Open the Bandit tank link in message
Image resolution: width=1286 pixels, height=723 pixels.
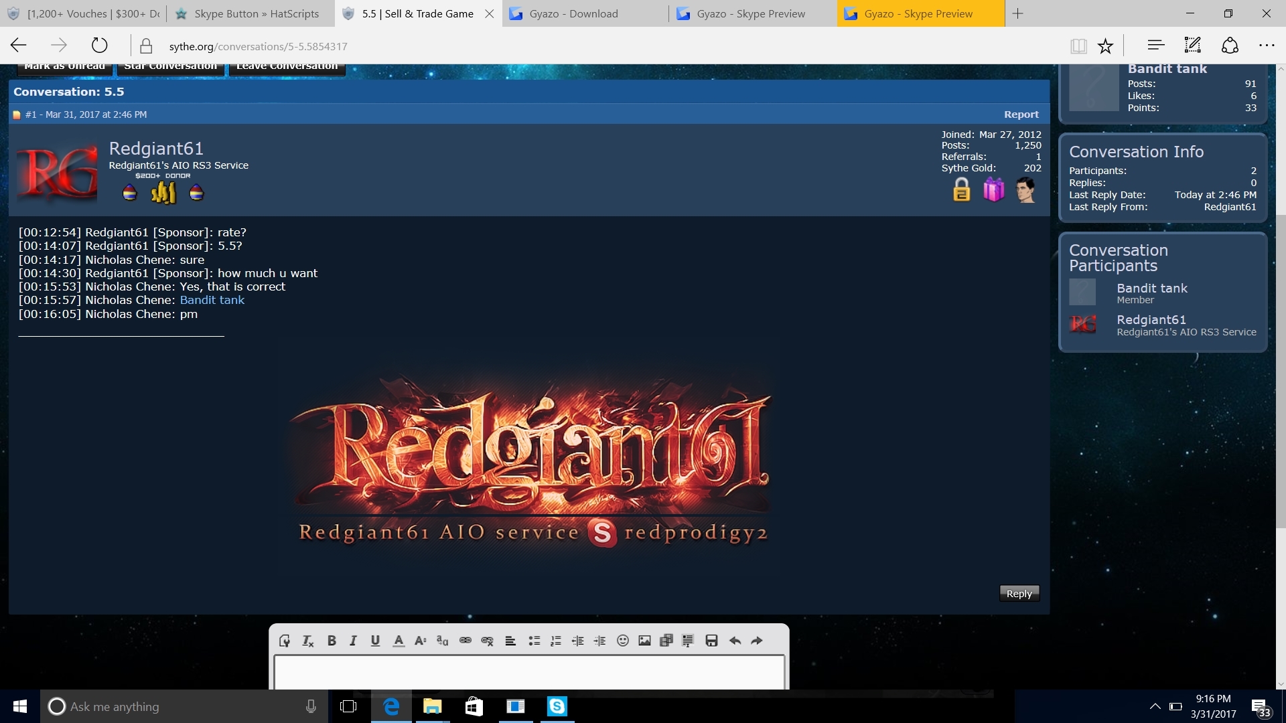[x=212, y=300]
